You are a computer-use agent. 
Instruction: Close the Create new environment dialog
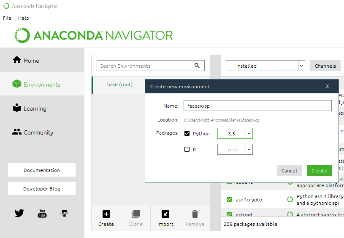tap(327, 86)
